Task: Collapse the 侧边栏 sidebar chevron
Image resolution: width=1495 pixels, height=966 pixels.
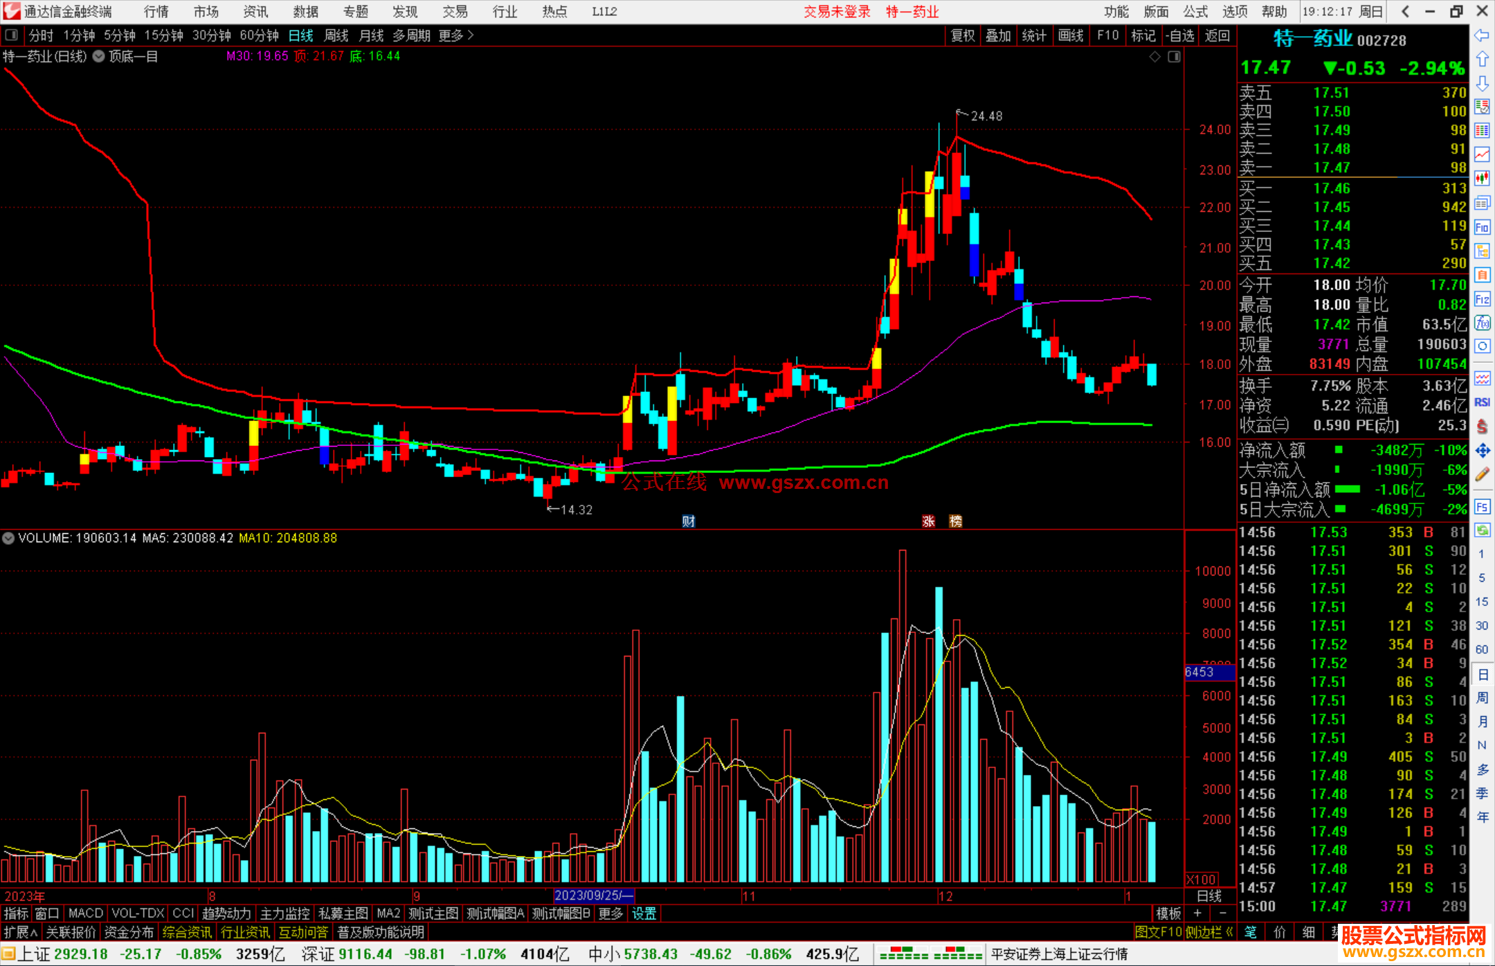Action: [1229, 932]
